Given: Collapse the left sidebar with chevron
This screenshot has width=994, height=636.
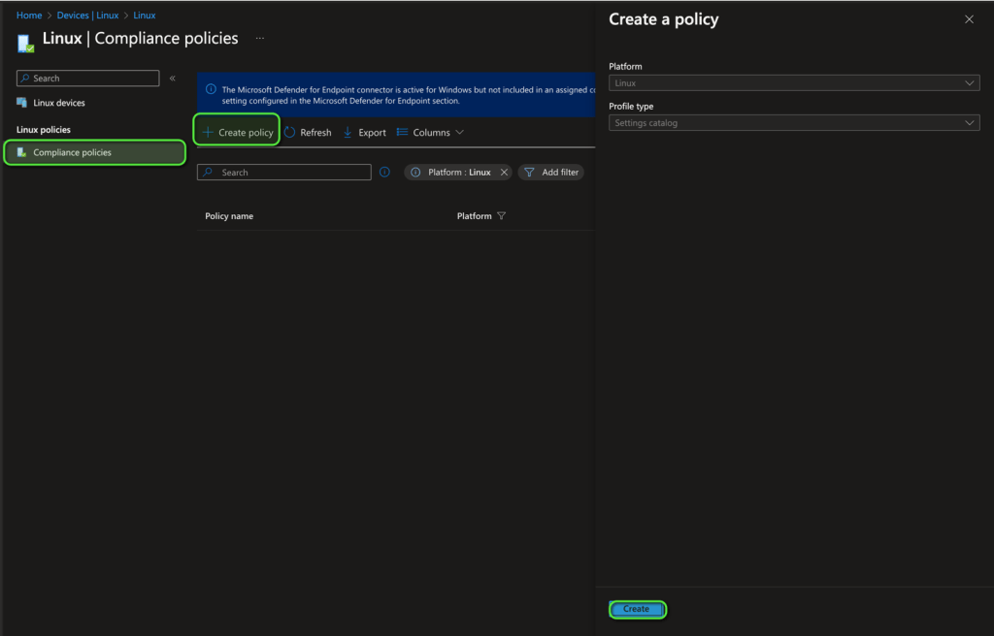Looking at the screenshot, I should click(173, 79).
